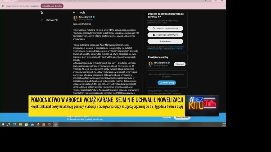Switch to the Chrome taskbar icon
The width and height of the screenshot is (271, 152).
tap(56, 124)
